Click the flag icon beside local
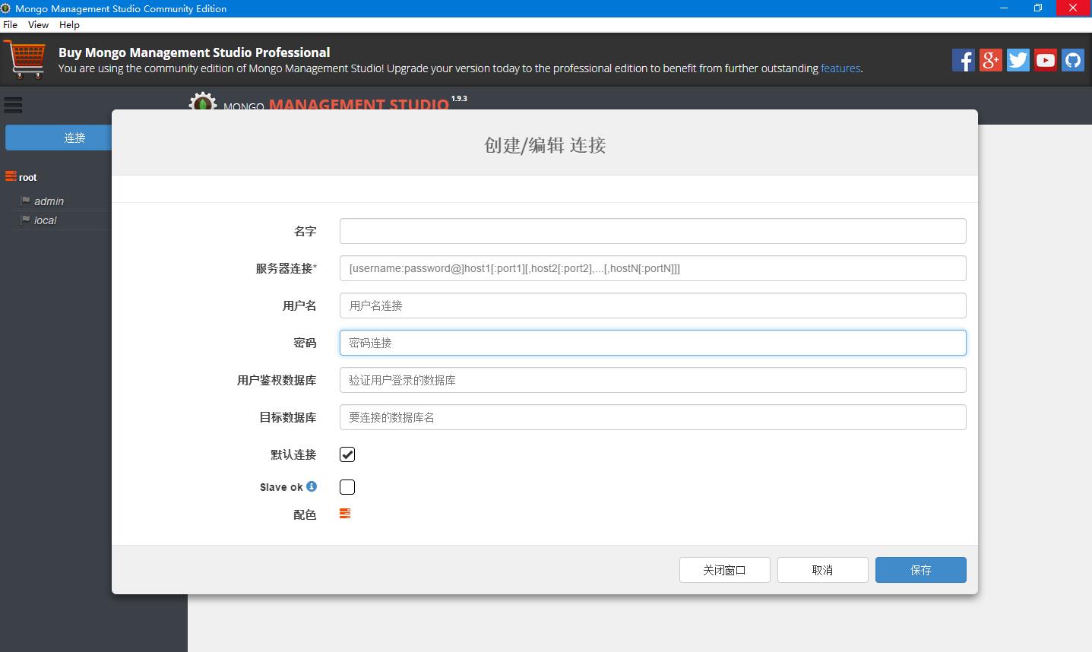Viewport: 1092px width, 652px height. coord(26,220)
